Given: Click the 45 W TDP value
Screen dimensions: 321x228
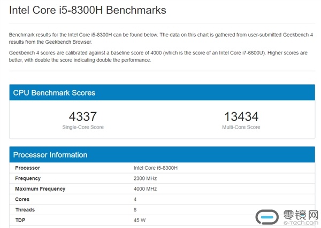Looking at the screenshot, I should coord(140,220).
